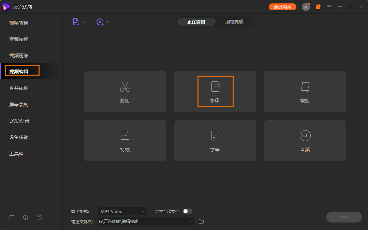
Task: Open the 裁剪 (Crop) tool
Action: click(305, 91)
